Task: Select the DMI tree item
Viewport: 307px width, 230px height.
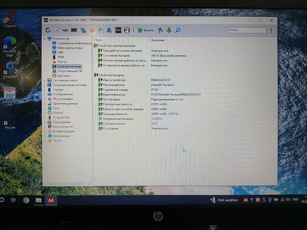Action: pyautogui.click(x=58, y=53)
